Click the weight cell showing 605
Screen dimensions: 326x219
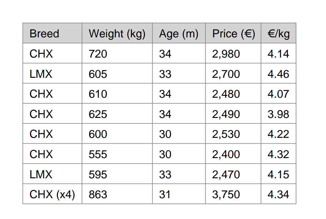point(117,74)
